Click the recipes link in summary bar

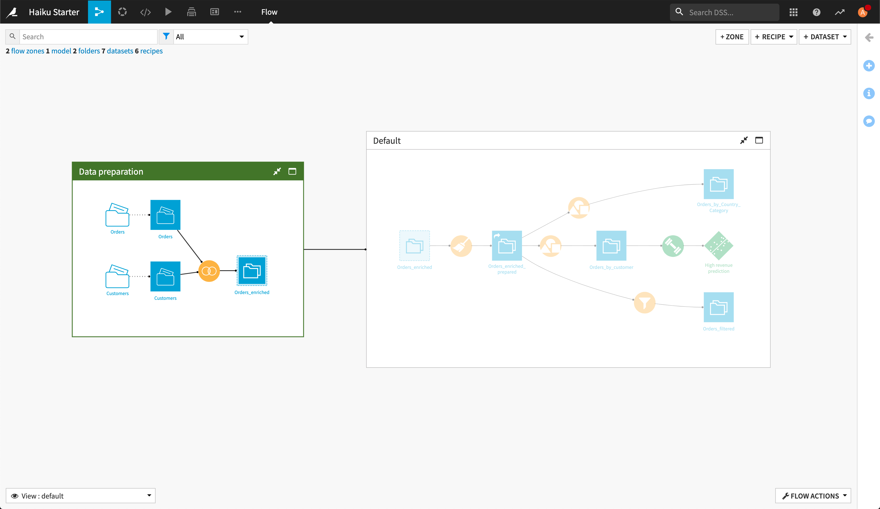(151, 50)
